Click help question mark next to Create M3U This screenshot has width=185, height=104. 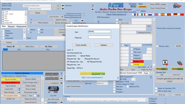(19, 89)
